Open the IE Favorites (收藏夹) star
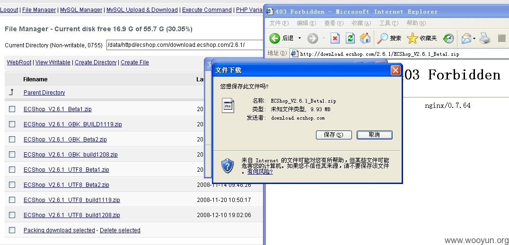The height and width of the screenshot is (245, 509). point(412,38)
